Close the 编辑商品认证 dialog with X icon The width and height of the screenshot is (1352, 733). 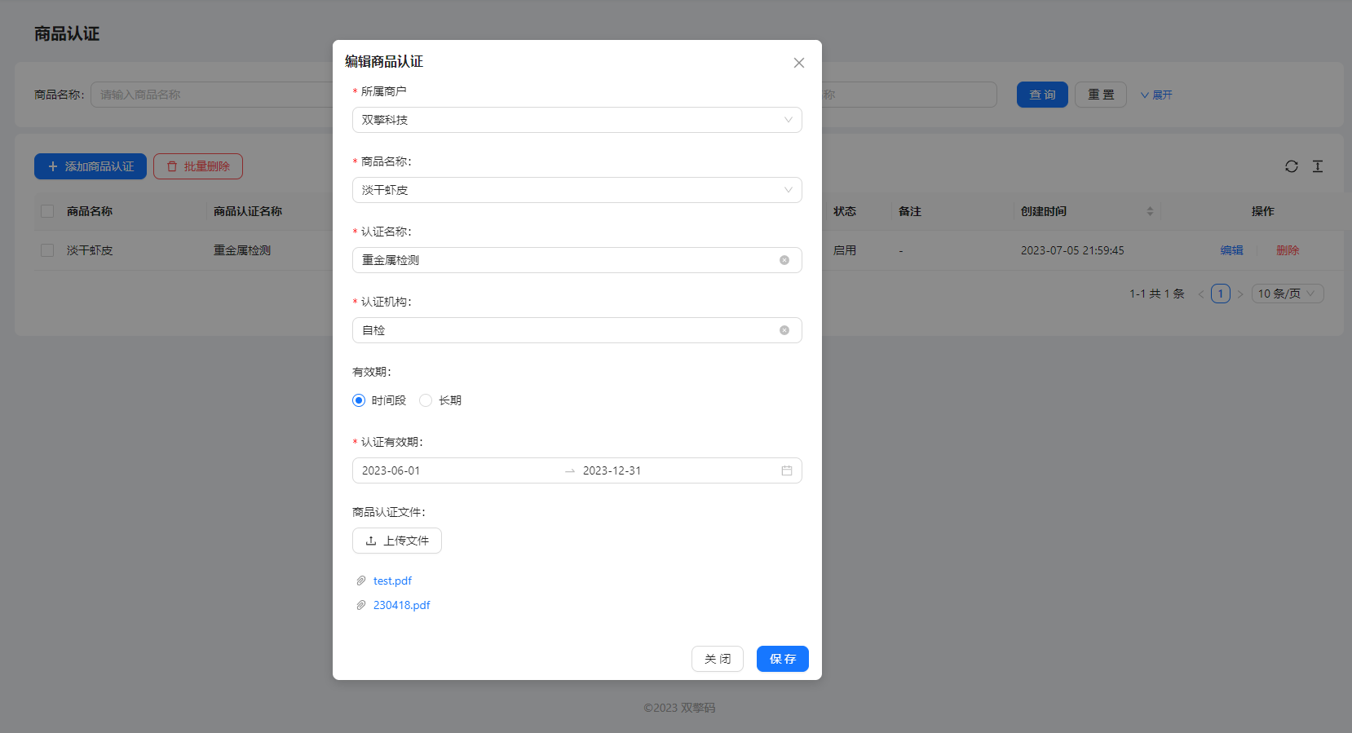click(x=799, y=63)
